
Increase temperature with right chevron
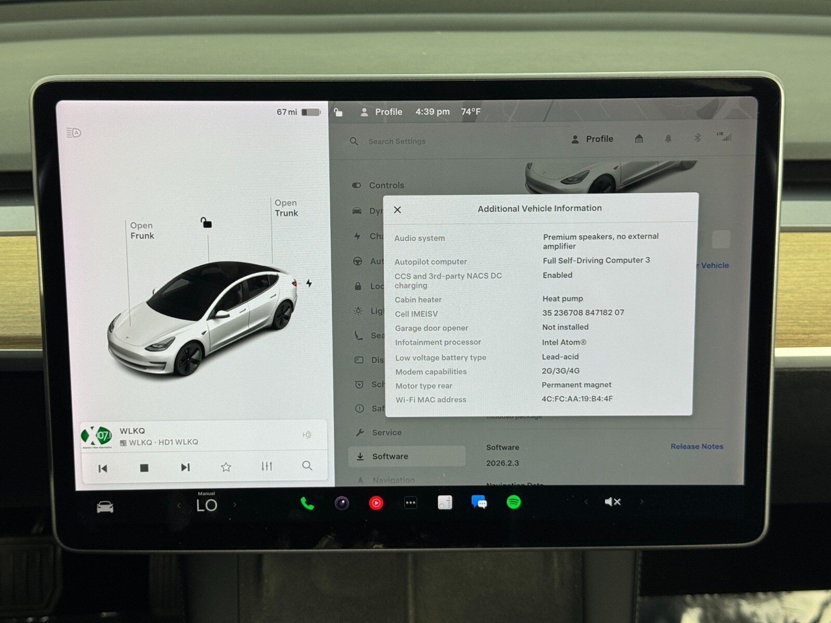tap(235, 505)
